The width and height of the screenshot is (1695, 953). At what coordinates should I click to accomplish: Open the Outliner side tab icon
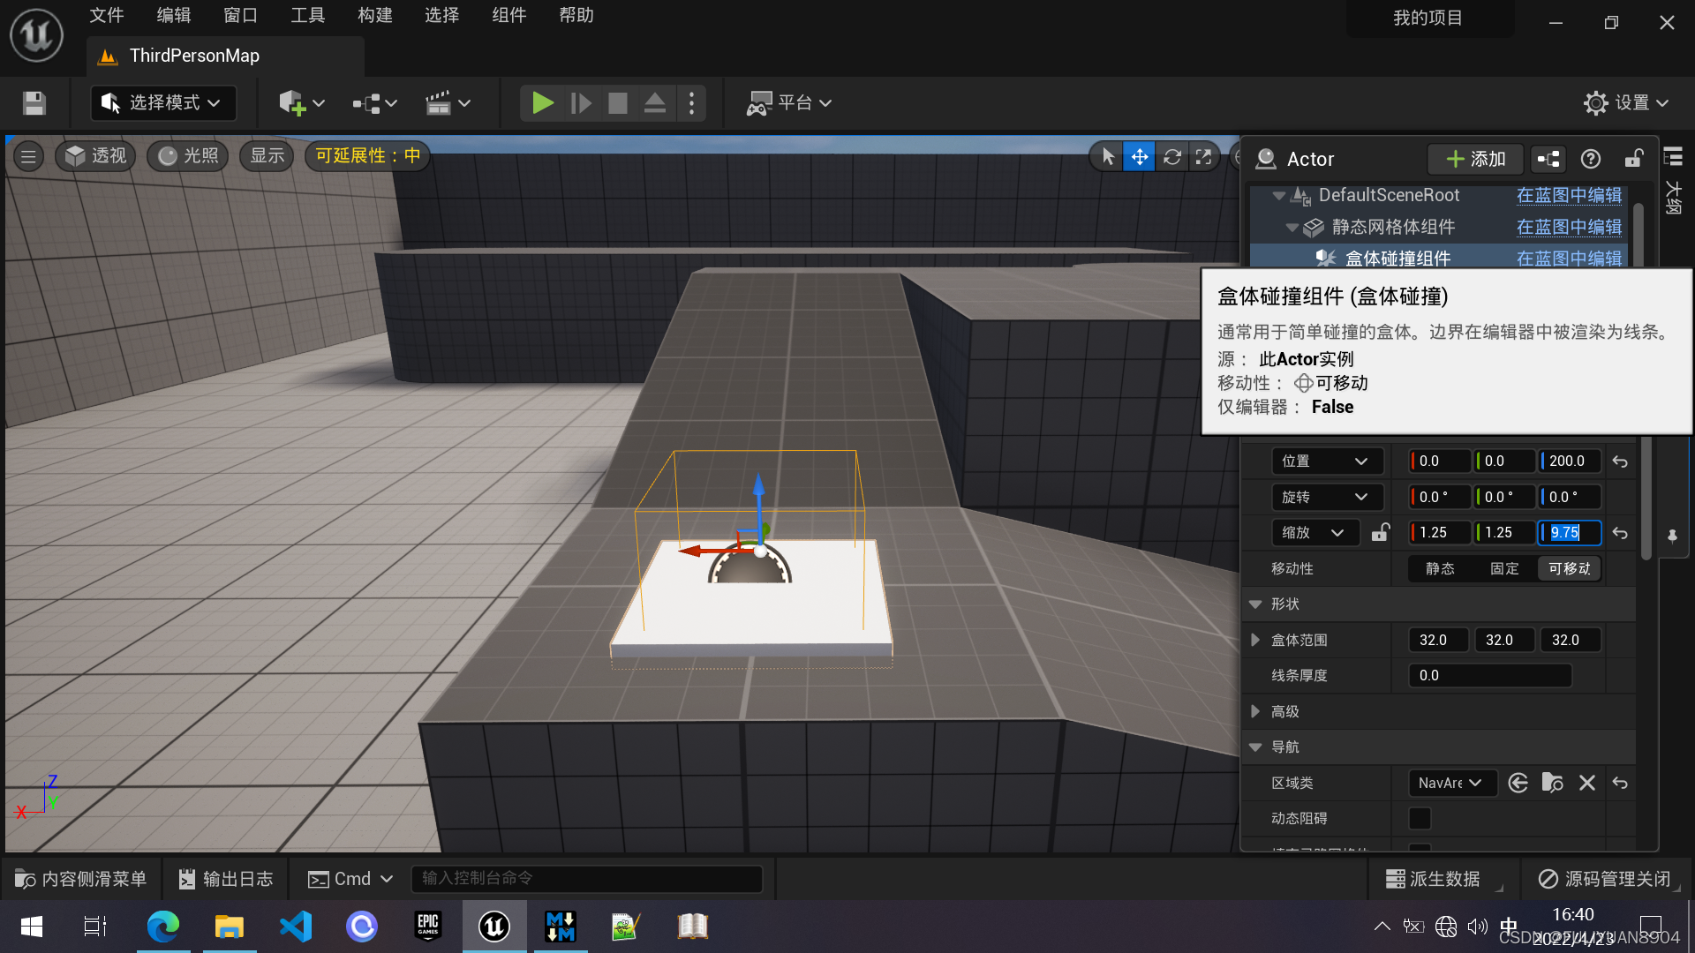click(1674, 158)
